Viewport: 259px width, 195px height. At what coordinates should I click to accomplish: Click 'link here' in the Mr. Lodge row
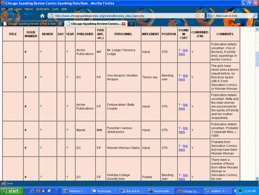click(183, 52)
